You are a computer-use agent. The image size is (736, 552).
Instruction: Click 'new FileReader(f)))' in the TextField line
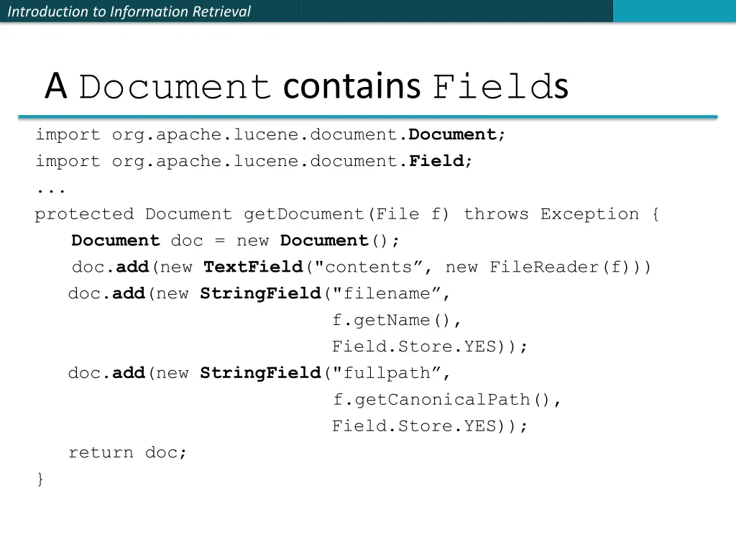(x=548, y=267)
